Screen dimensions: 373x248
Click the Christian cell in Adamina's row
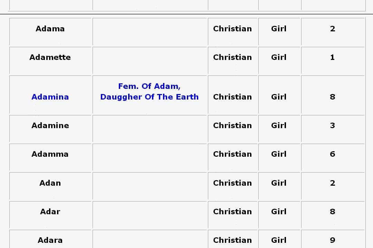tap(232, 97)
